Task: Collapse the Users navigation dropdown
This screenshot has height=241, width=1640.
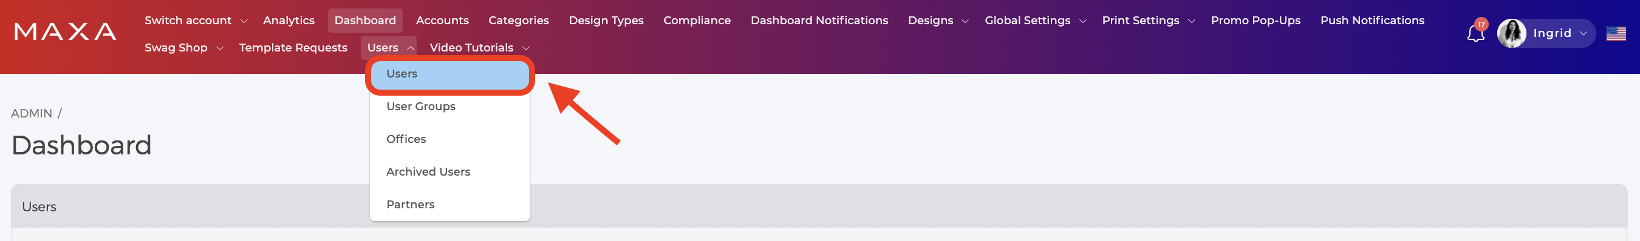Action: [388, 48]
